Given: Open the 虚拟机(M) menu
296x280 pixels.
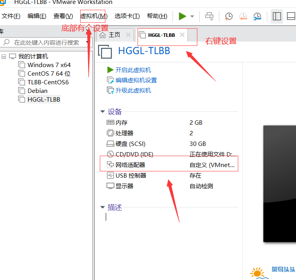Looking at the screenshot, I should (94, 16).
